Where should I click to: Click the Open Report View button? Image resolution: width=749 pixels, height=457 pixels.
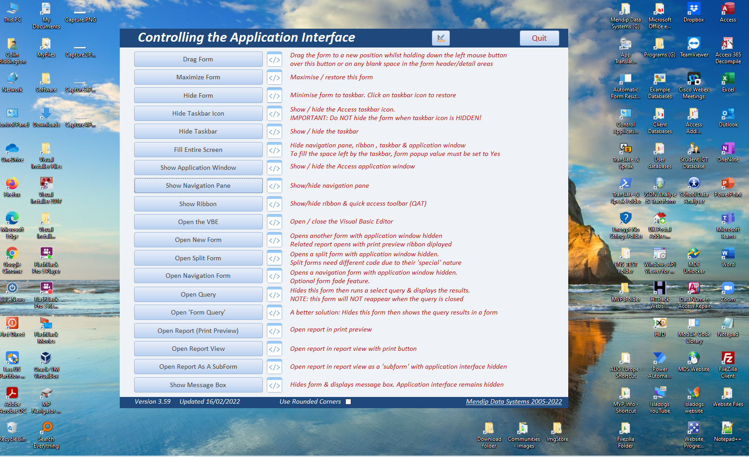(x=198, y=349)
